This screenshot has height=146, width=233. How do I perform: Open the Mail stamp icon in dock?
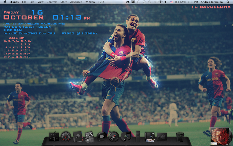tap(89, 137)
